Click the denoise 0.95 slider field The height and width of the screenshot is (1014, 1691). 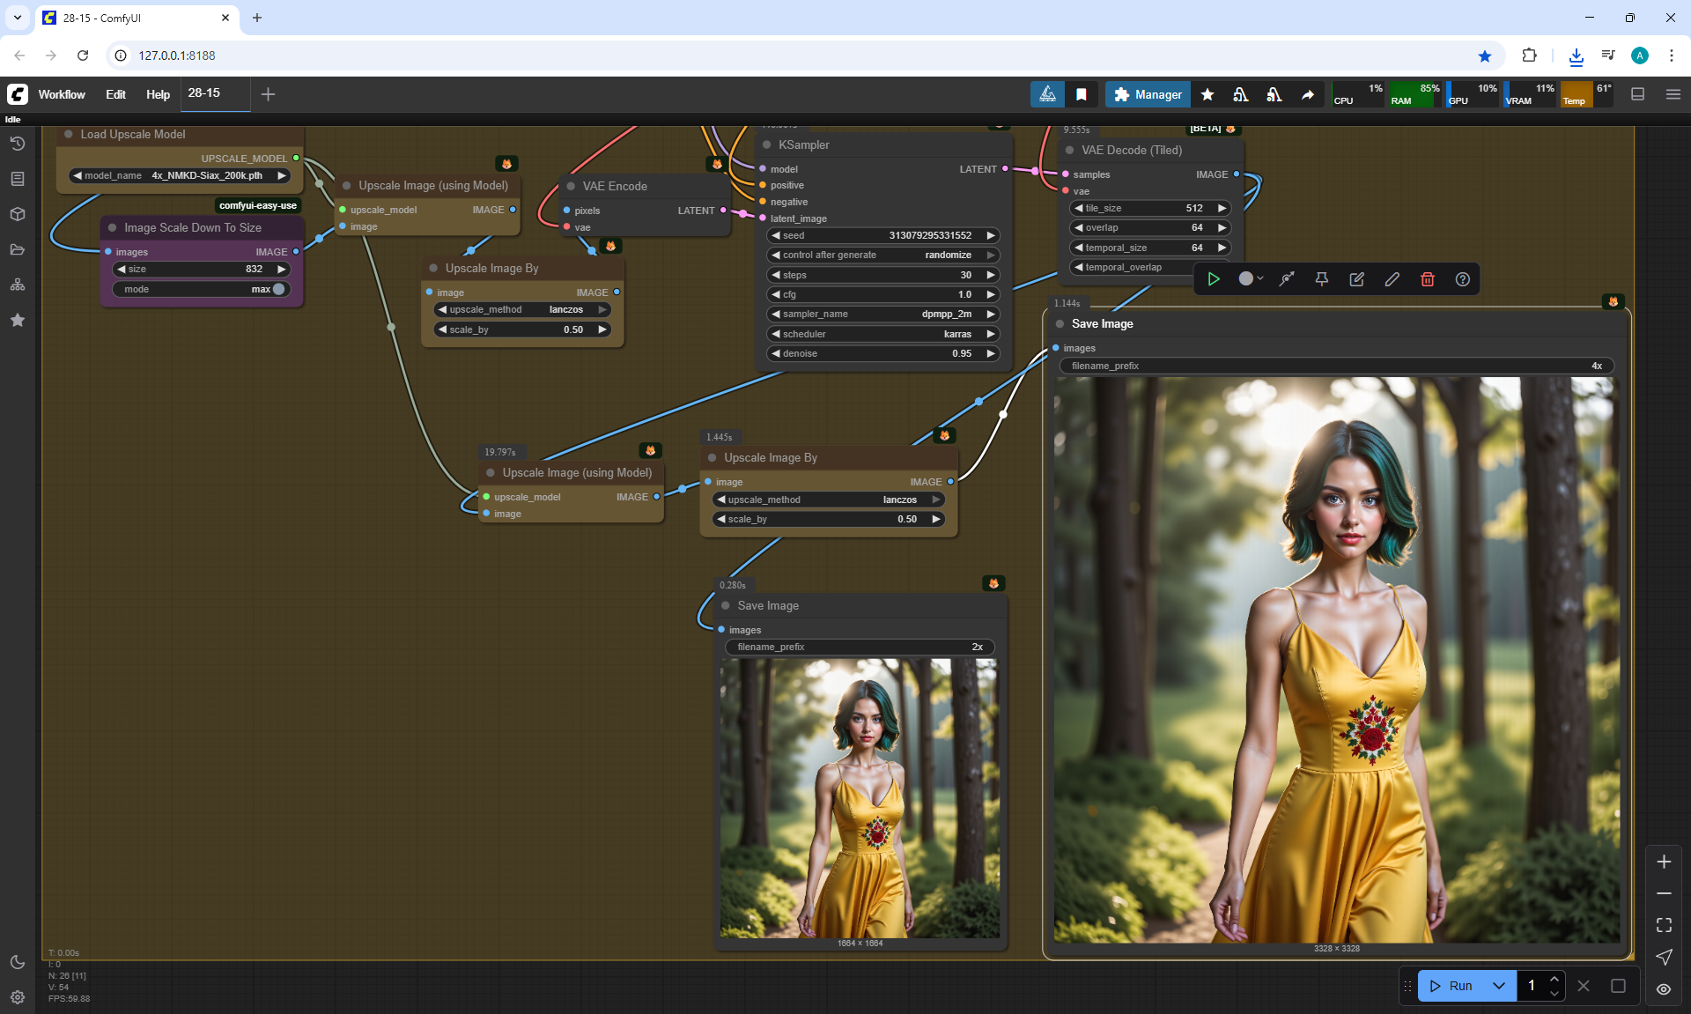pos(881,353)
